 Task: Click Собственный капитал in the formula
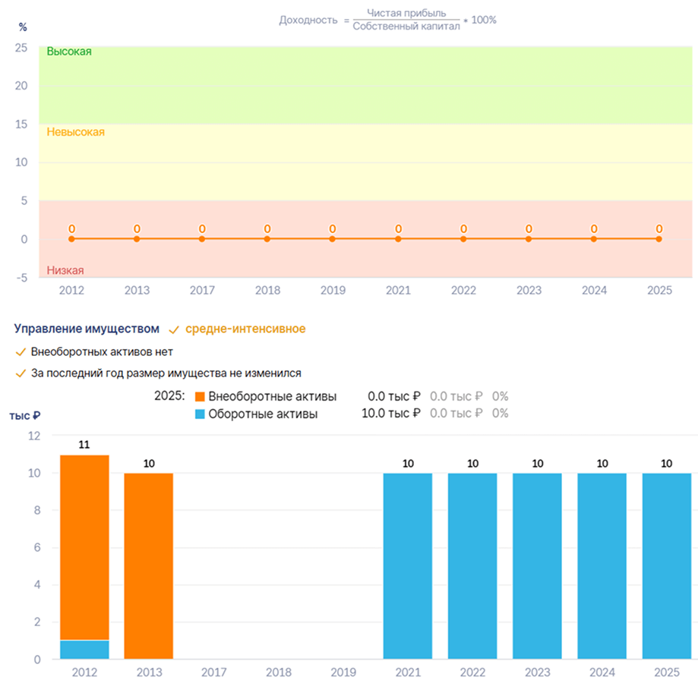pos(406,27)
